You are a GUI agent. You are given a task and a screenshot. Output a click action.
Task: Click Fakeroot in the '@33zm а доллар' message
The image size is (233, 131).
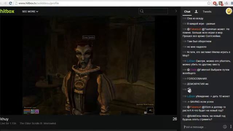click(x=196, y=107)
